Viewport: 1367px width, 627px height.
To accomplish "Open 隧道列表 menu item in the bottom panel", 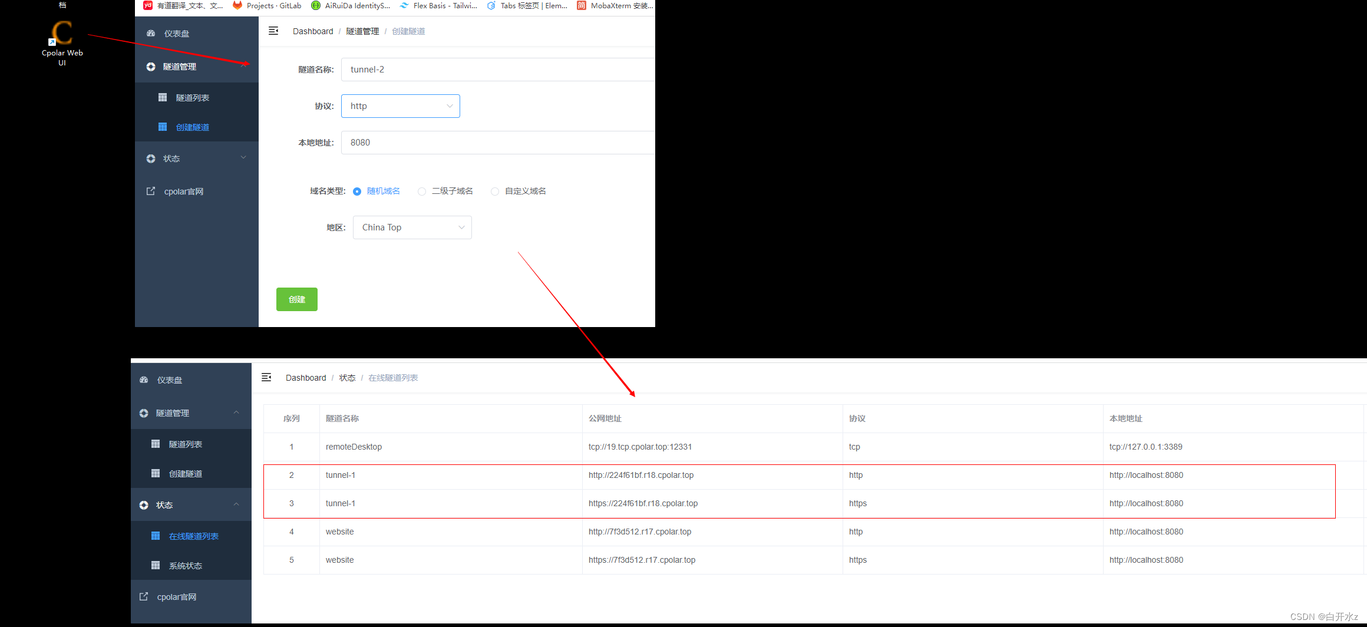I will (x=191, y=444).
